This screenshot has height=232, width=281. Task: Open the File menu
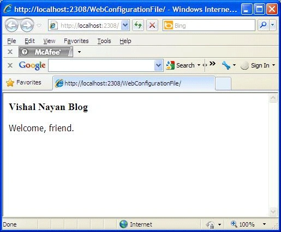11,41
